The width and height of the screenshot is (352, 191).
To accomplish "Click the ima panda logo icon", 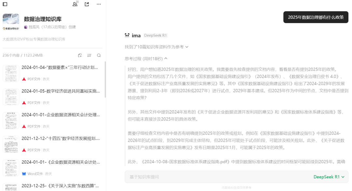I will (127, 35).
